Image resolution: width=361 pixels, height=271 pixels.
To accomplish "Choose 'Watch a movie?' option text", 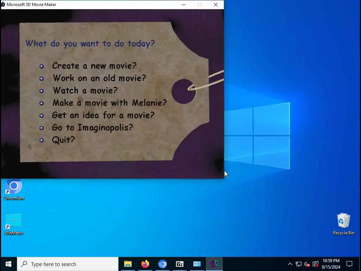I will coord(85,90).
